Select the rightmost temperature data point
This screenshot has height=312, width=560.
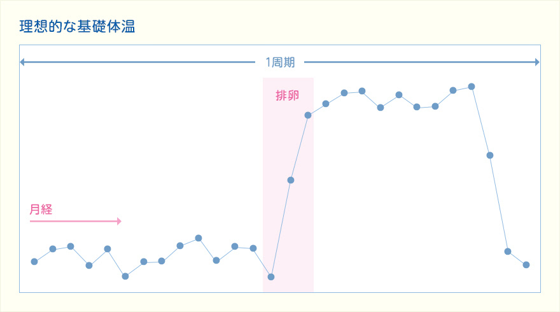pyautogui.click(x=526, y=265)
